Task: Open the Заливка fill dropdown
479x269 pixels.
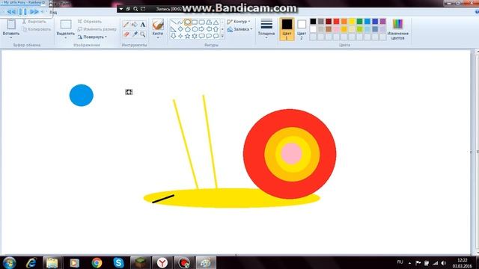Action: pyautogui.click(x=239, y=29)
